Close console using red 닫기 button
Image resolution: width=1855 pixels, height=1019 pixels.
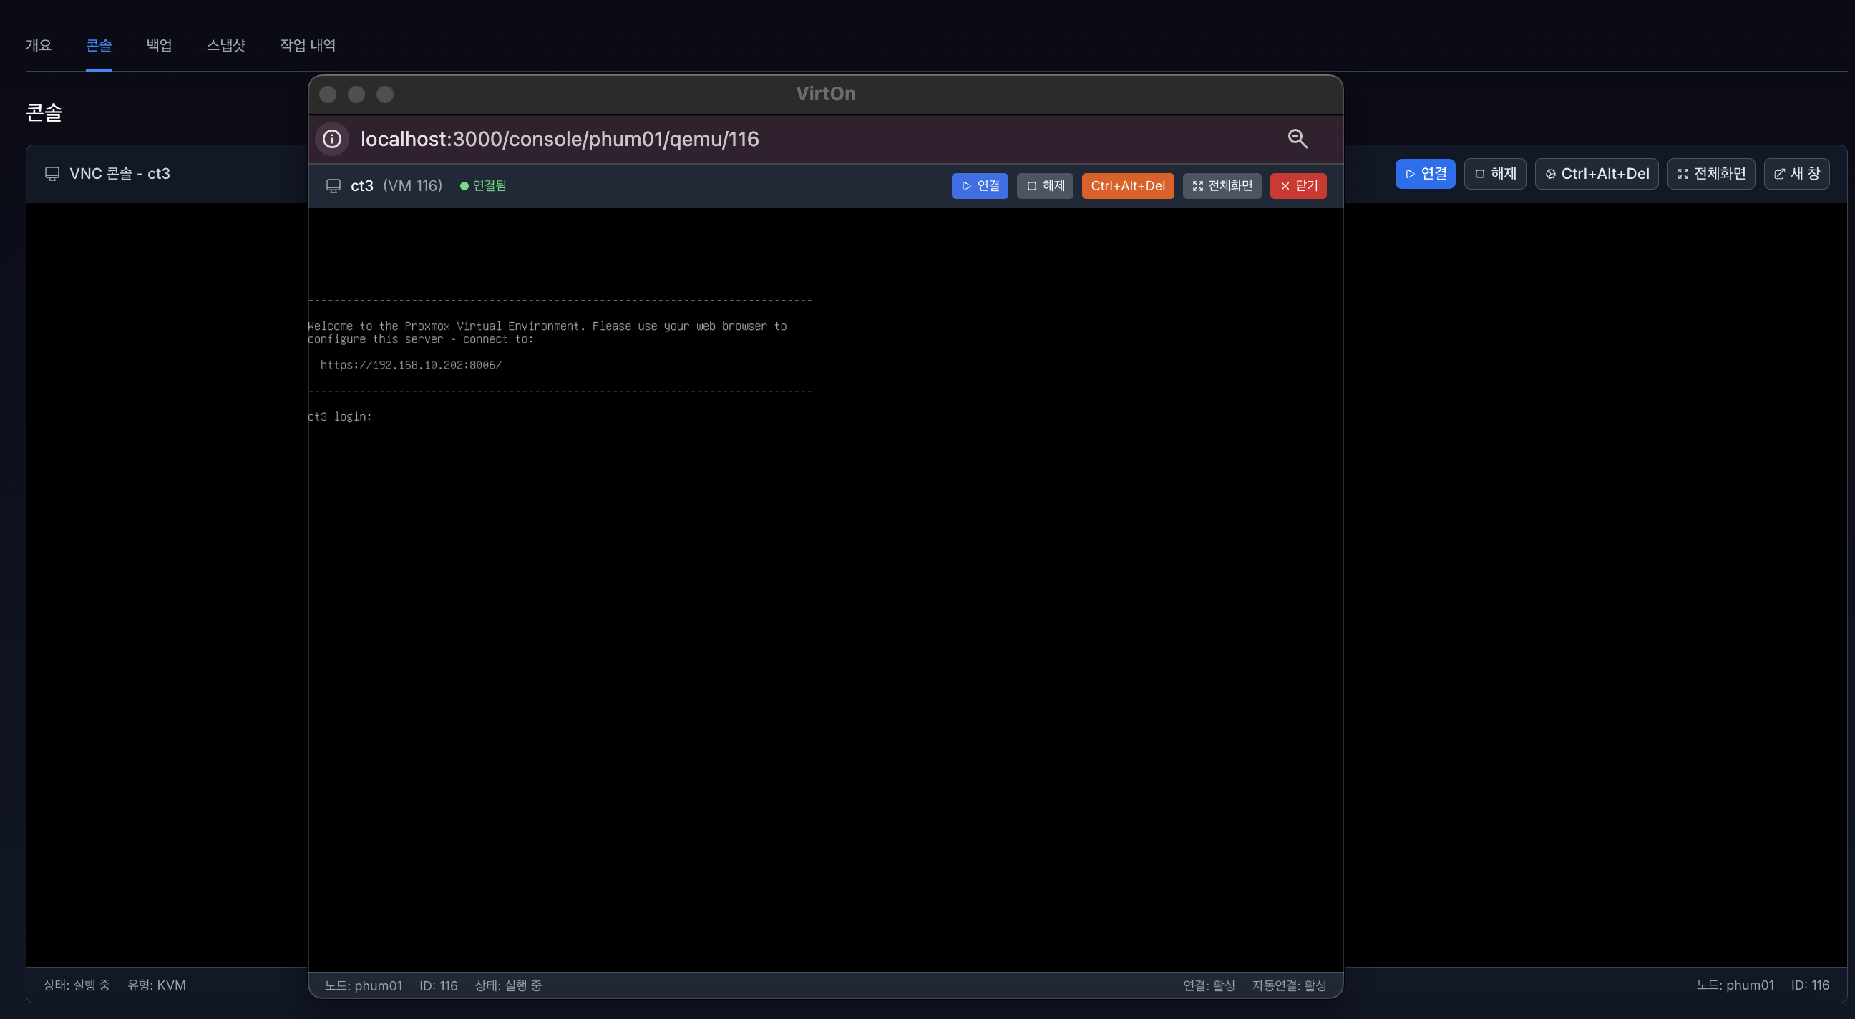tap(1297, 186)
